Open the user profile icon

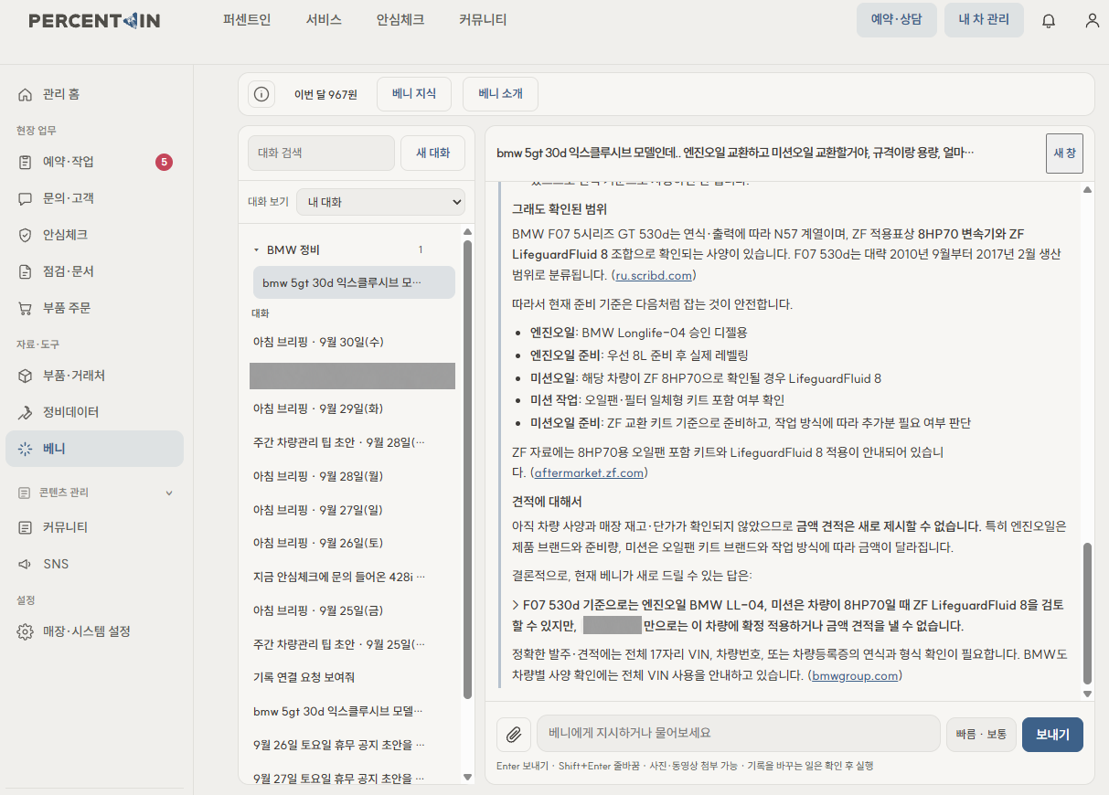pyautogui.click(x=1092, y=20)
